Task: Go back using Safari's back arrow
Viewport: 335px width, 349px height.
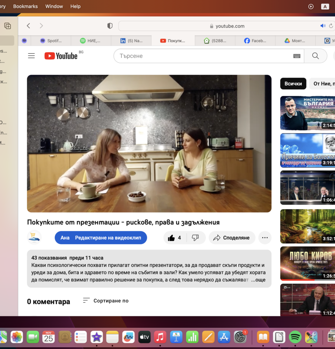Action: [x=29, y=26]
